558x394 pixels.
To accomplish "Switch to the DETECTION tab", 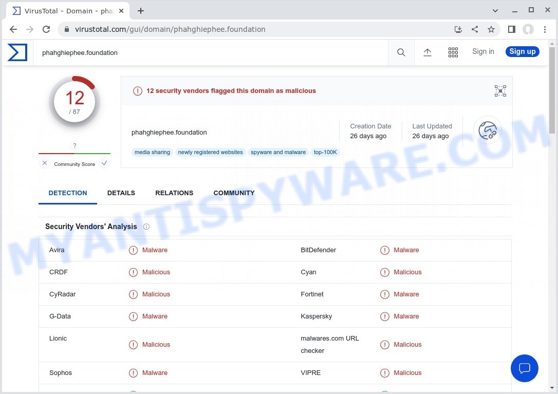I will (68, 193).
